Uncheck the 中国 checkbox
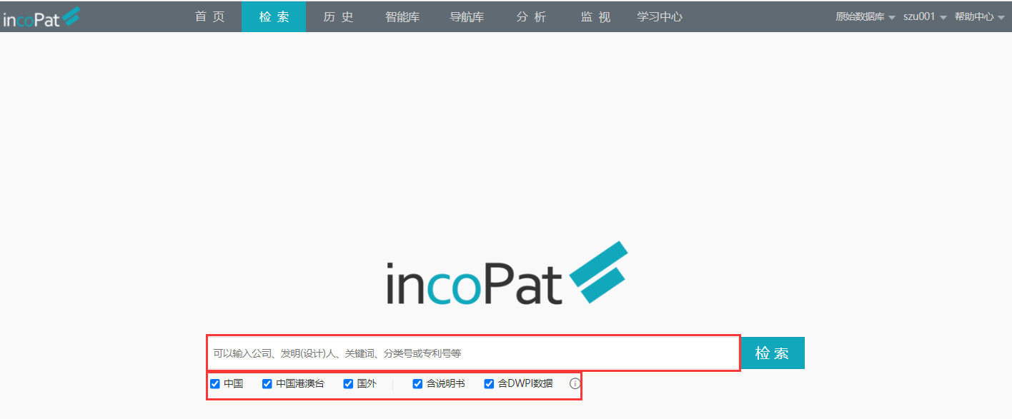The height and width of the screenshot is (419, 1012). 215,384
